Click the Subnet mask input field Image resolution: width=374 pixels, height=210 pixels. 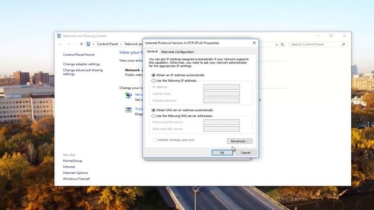pyautogui.click(x=221, y=94)
